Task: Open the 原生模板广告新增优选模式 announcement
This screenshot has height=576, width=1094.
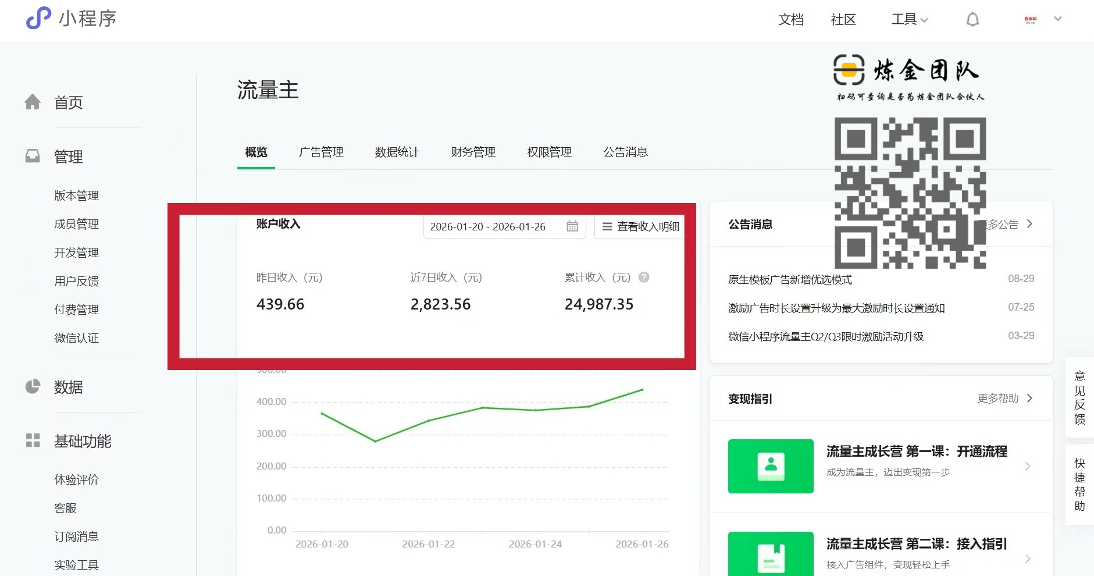Action: [x=790, y=280]
